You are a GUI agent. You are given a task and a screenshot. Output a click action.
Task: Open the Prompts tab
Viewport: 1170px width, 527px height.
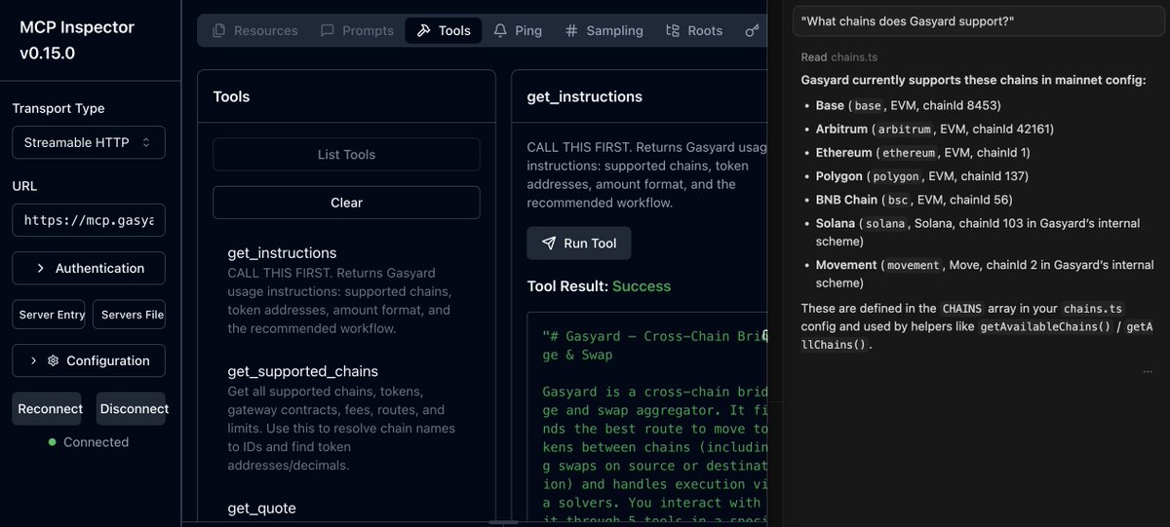358,30
